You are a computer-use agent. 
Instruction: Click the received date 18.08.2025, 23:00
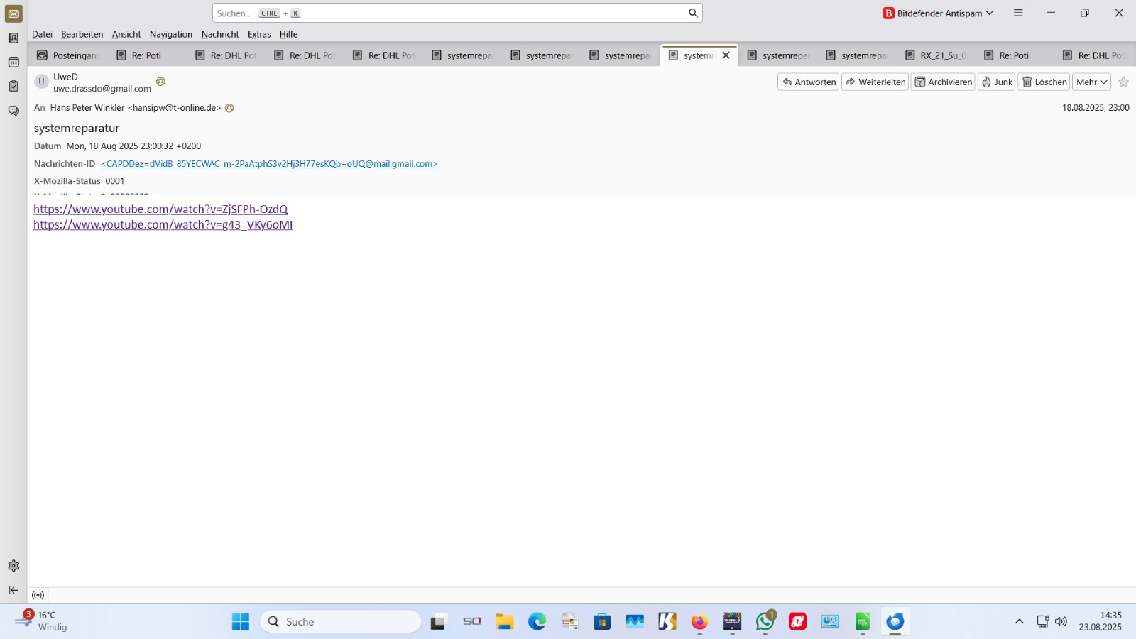[x=1096, y=108]
